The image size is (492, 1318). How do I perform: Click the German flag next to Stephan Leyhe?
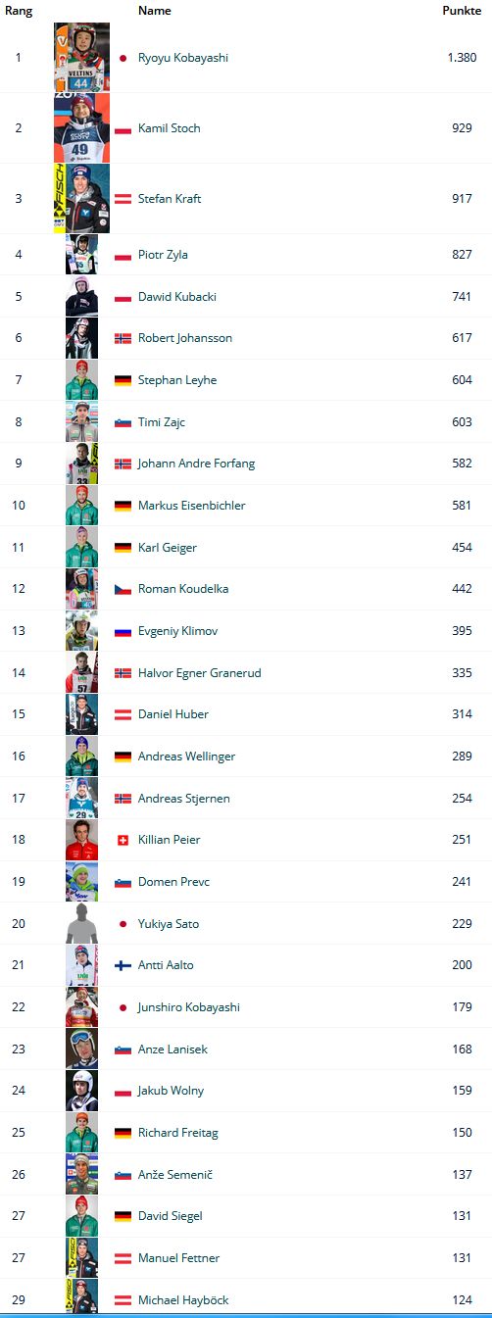(123, 380)
